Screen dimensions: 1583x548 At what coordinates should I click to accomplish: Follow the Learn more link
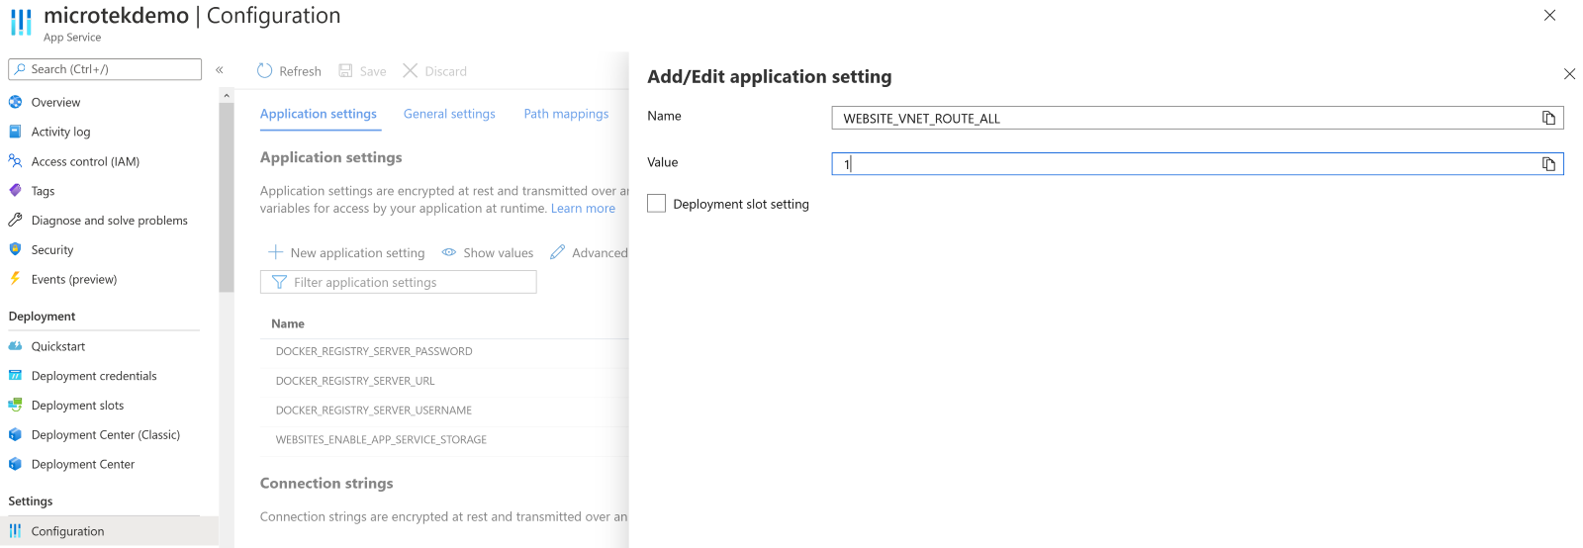pos(583,209)
